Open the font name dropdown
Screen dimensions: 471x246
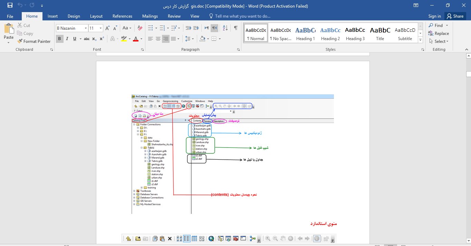pyautogui.click(x=85, y=28)
